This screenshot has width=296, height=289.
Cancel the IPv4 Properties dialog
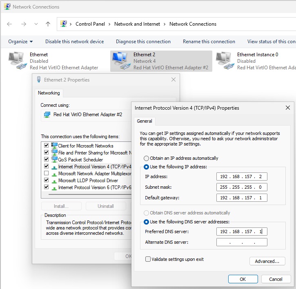276,279
